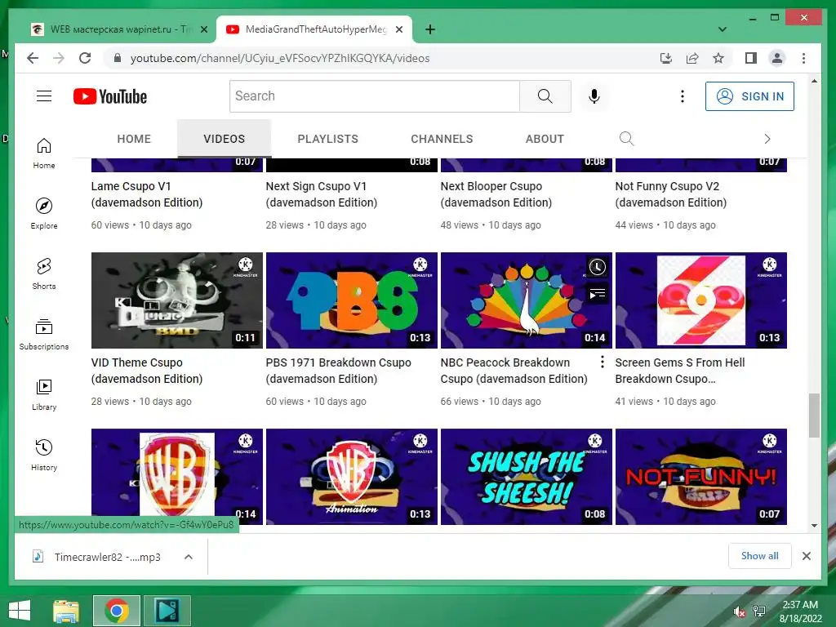Add NBC Peacock video to queue
Screen dimensions: 836x627
point(597,294)
